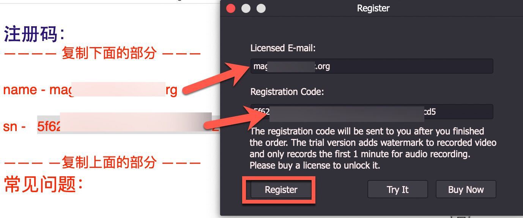This screenshot has width=523, height=218.
Task: Click the highlighted sn serial code text
Action: click(49, 126)
